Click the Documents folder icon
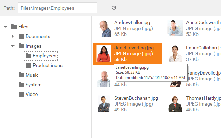 point(21,36)
